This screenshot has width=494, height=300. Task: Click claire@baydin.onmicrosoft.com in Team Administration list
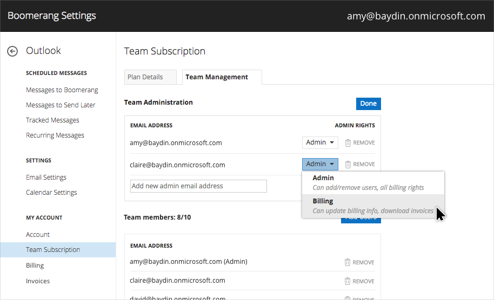click(177, 165)
